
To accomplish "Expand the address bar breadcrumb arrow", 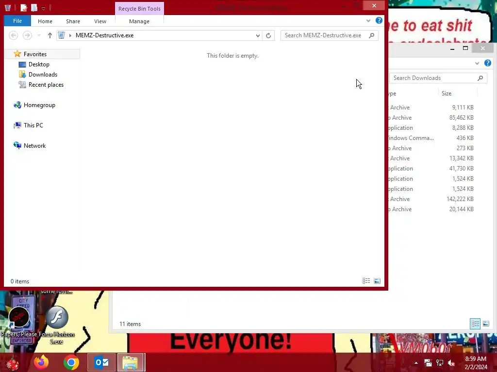I will pos(70,35).
